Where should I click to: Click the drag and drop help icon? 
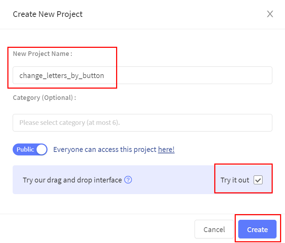tap(128, 180)
